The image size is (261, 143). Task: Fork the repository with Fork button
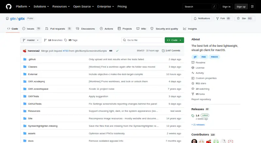pos(223,19)
